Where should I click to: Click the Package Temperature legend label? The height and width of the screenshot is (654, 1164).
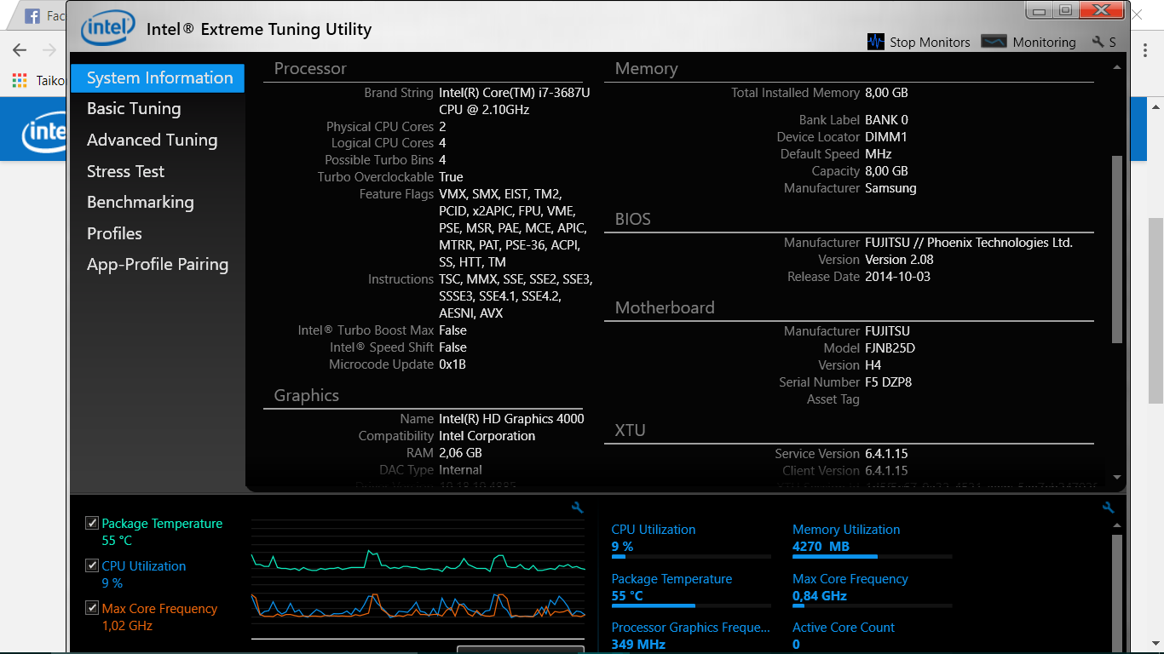point(162,524)
